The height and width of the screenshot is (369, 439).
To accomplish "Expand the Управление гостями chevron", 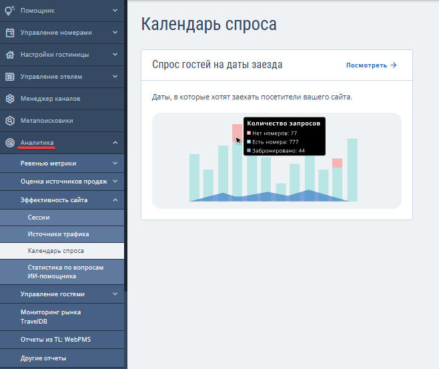I will (x=115, y=294).
